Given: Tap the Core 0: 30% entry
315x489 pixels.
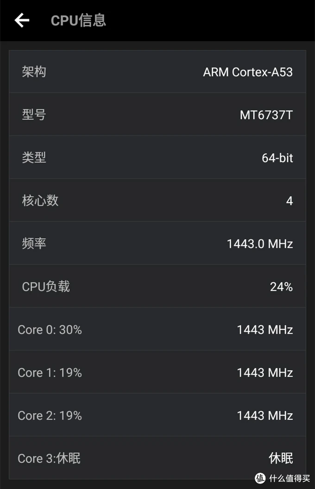Looking at the screenshot, I should (50, 330).
